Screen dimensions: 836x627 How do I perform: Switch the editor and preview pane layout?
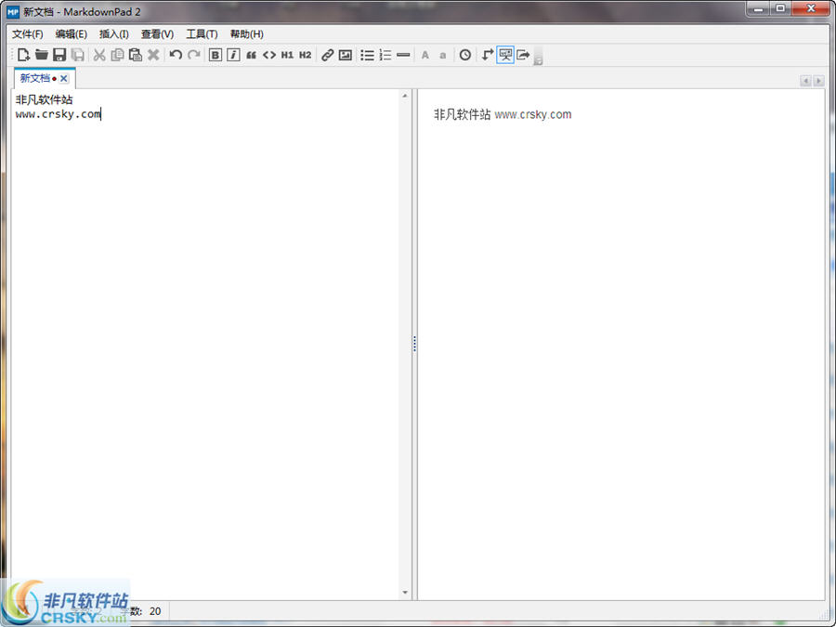point(488,55)
